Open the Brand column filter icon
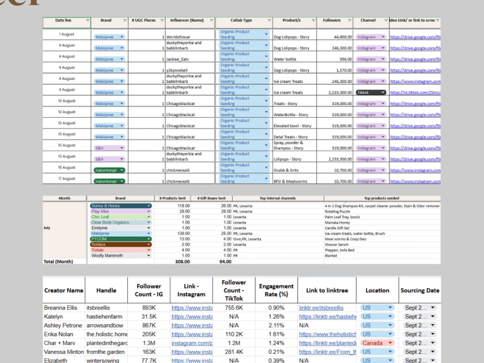Viewport: 484px width, 363px height. tap(125, 21)
